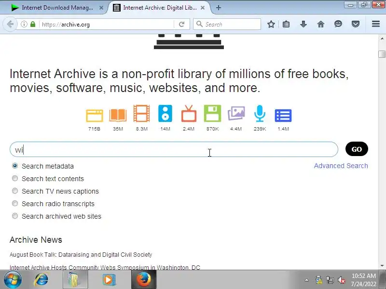
Task: Select Search metadata radio button
Action: (x=15, y=166)
